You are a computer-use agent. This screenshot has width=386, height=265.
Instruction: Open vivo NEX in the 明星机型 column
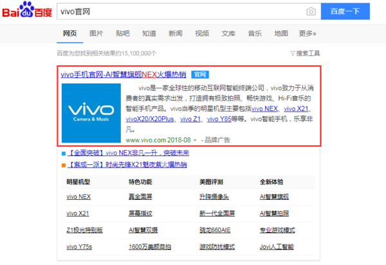tap(78, 197)
